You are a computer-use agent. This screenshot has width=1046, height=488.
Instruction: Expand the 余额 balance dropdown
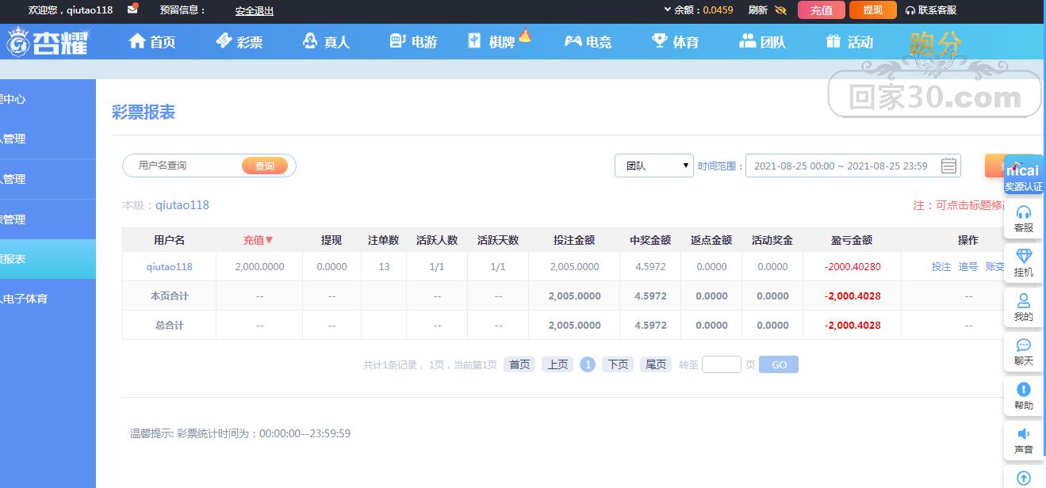pyautogui.click(x=698, y=10)
